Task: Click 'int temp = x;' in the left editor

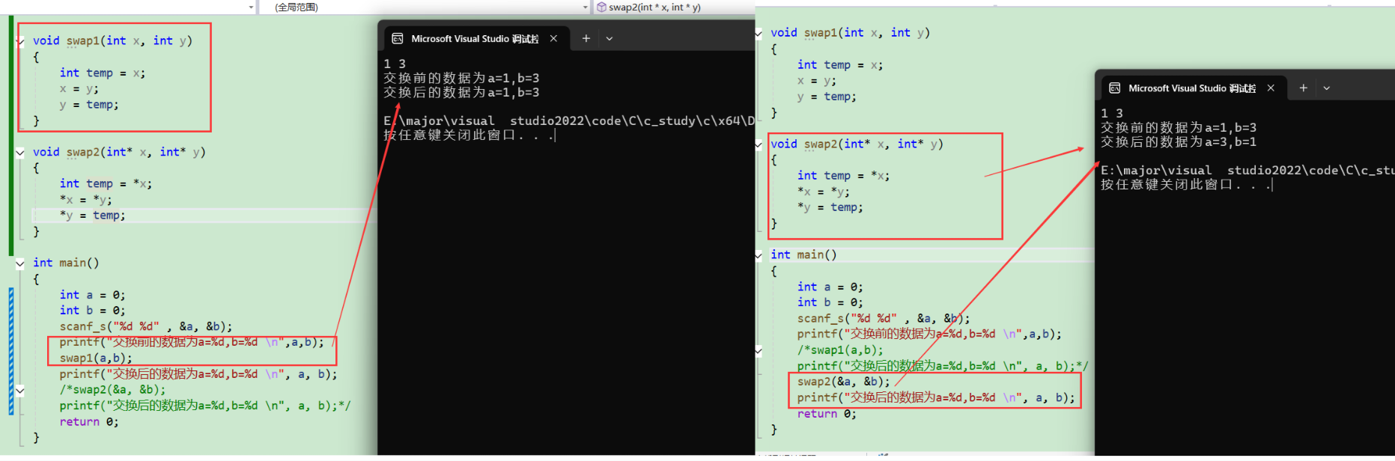Action: 103,73
